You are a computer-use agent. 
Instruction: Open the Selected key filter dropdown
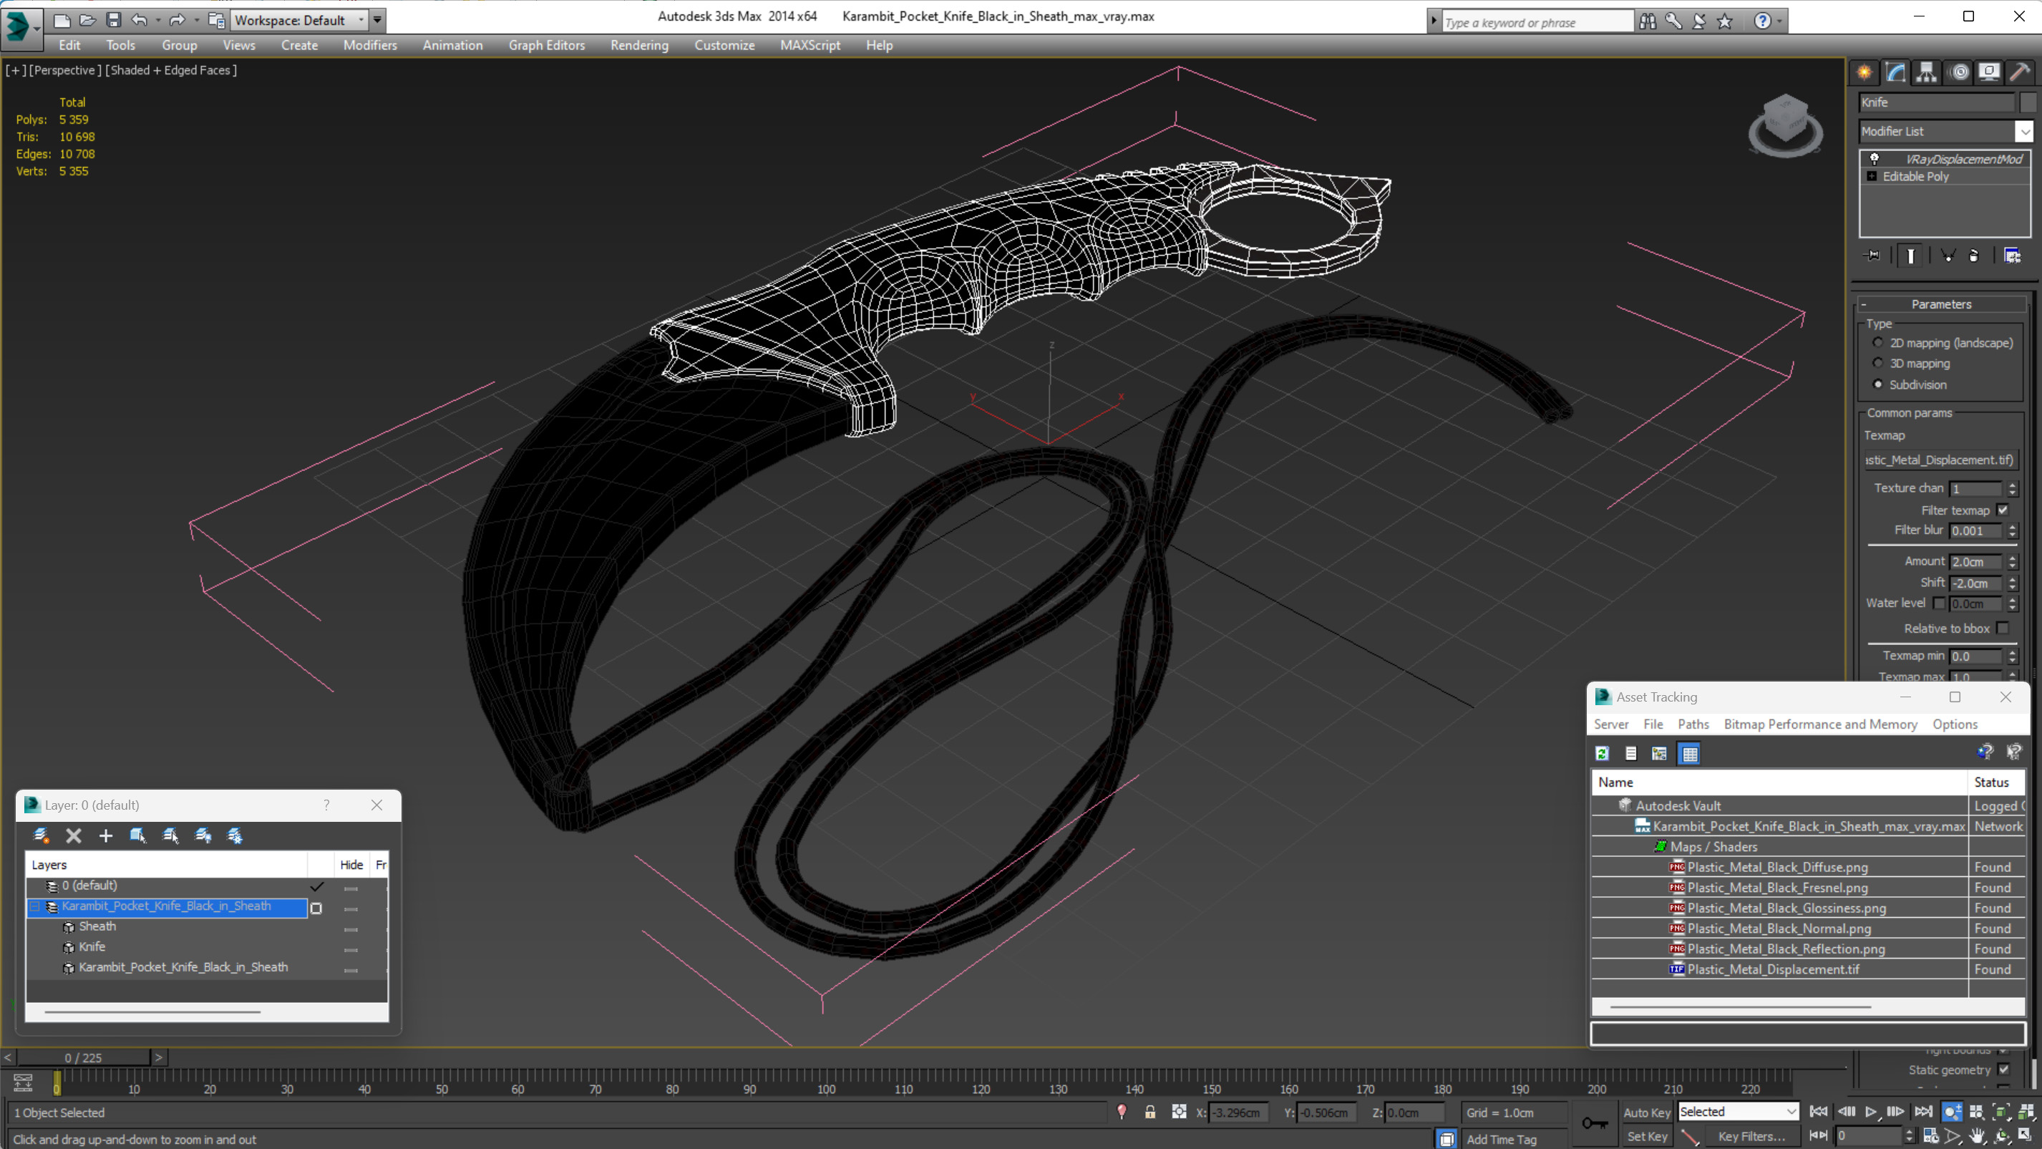1738,1112
